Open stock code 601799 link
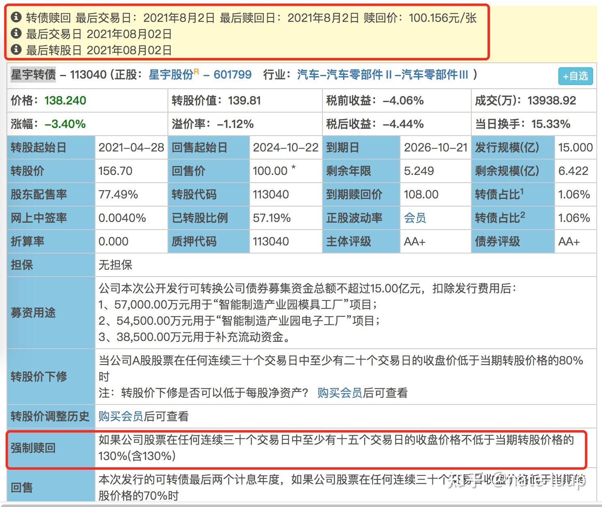This screenshot has width=602, height=507. [x=233, y=75]
